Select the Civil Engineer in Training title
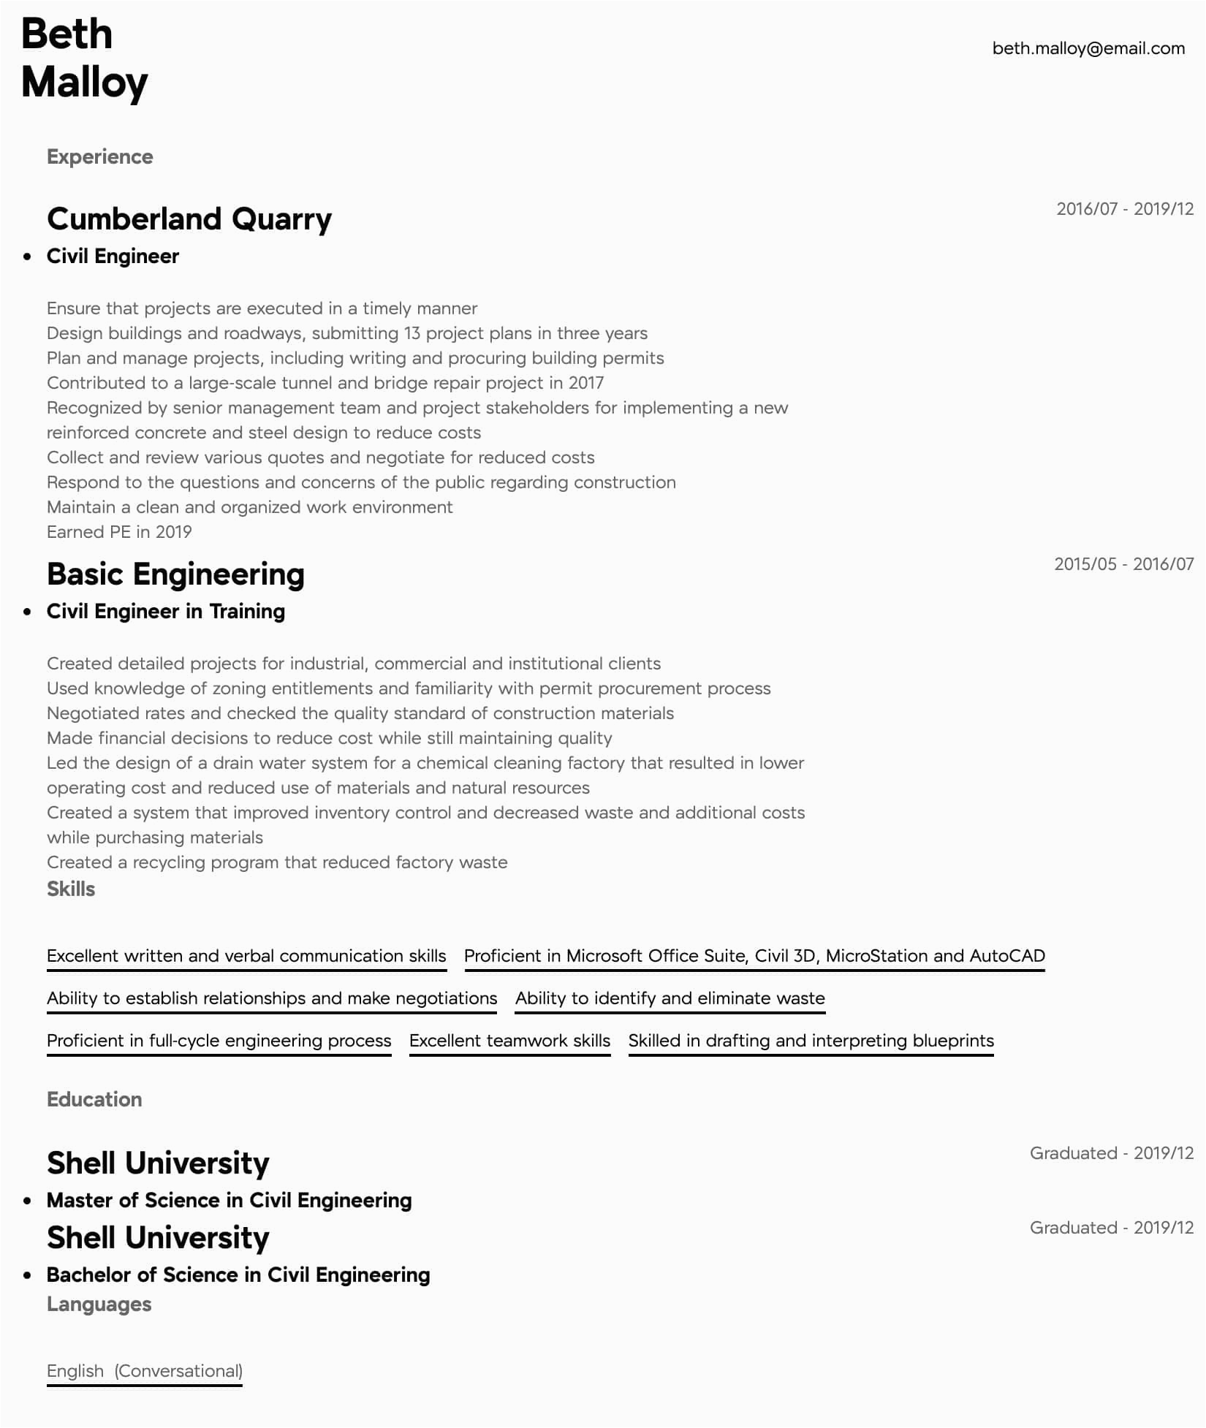This screenshot has height=1428, width=1206. pos(165,611)
